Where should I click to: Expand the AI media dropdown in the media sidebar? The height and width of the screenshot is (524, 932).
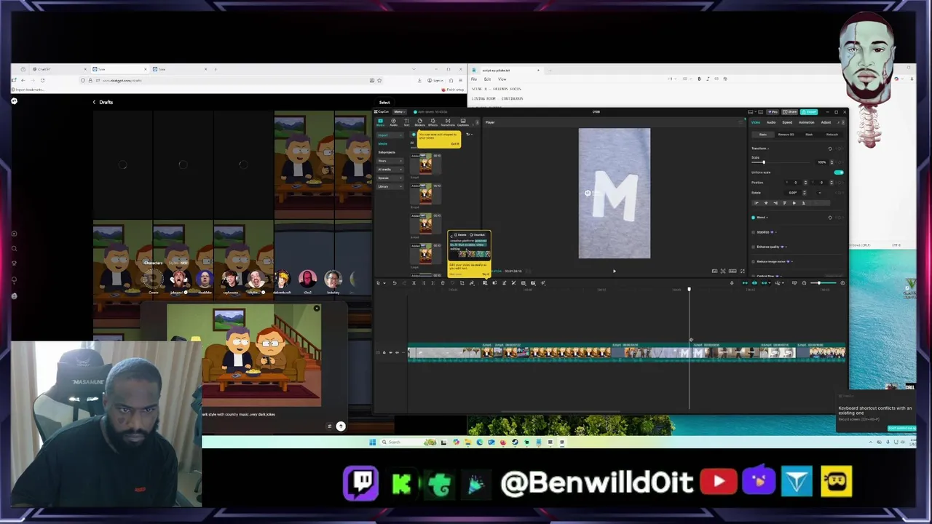390,170
